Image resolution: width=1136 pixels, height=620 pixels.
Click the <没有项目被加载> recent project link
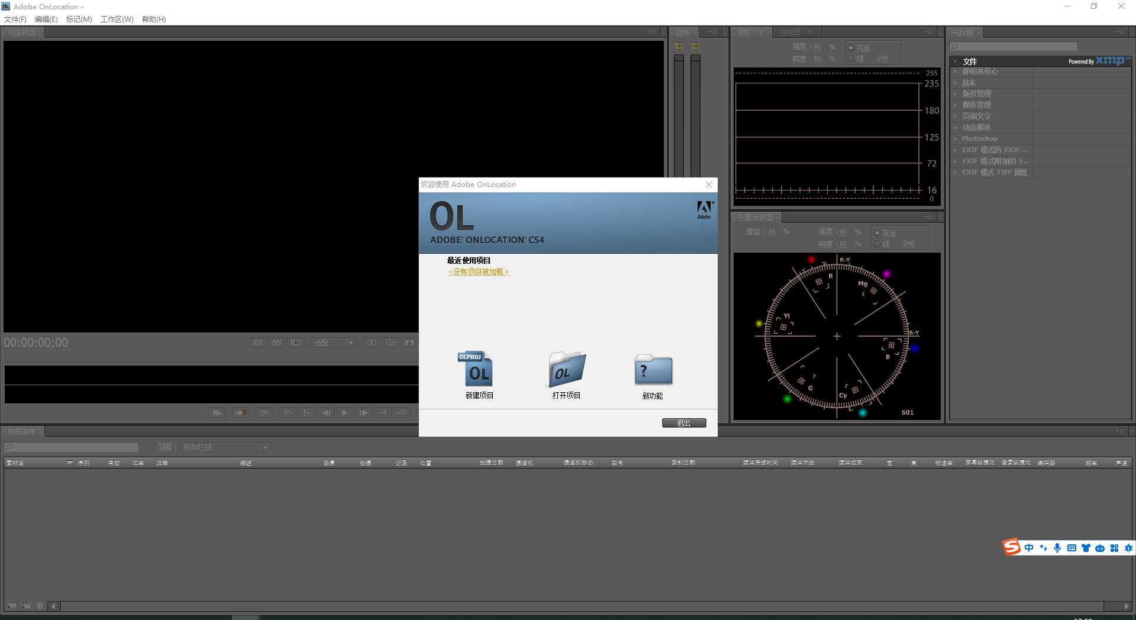tap(479, 272)
